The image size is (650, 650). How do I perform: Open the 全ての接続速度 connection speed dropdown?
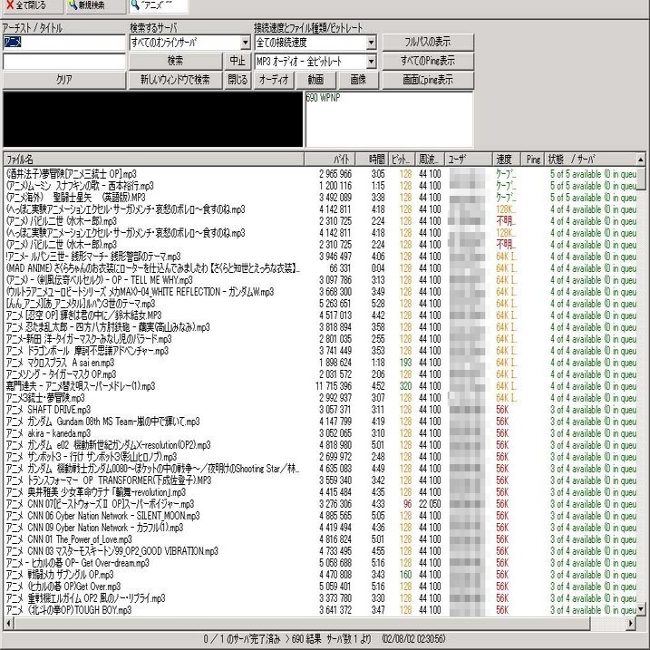pos(371,43)
